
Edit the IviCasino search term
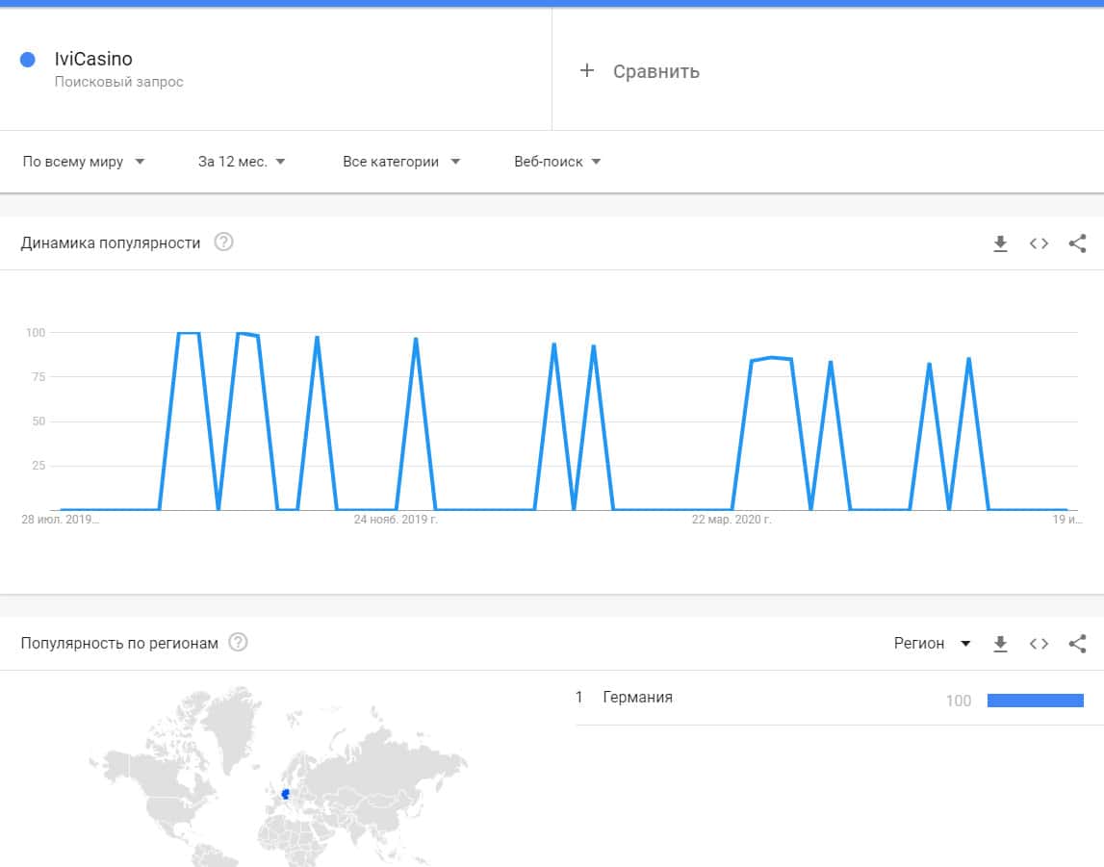pos(93,60)
